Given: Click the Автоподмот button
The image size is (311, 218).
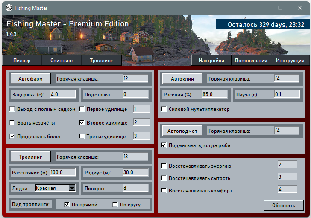Looking at the screenshot, I should [x=182, y=131].
